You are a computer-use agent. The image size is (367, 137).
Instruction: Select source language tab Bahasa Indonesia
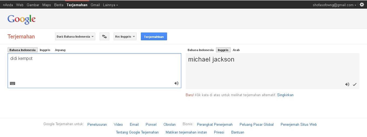[22, 50]
